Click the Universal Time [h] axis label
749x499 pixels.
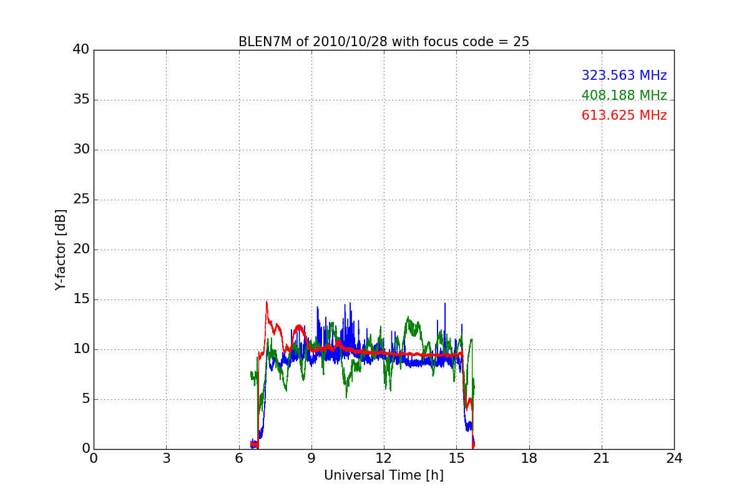[x=383, y=475]
